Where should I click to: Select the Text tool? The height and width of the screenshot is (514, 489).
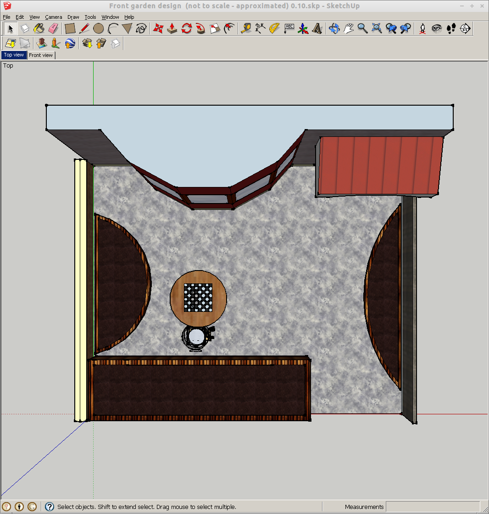click(289, 28)
